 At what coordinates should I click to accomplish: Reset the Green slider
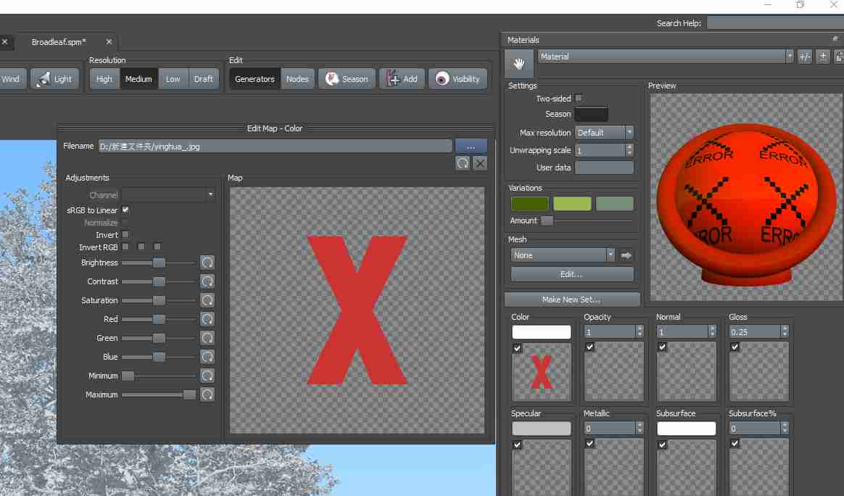coord(207,338)
